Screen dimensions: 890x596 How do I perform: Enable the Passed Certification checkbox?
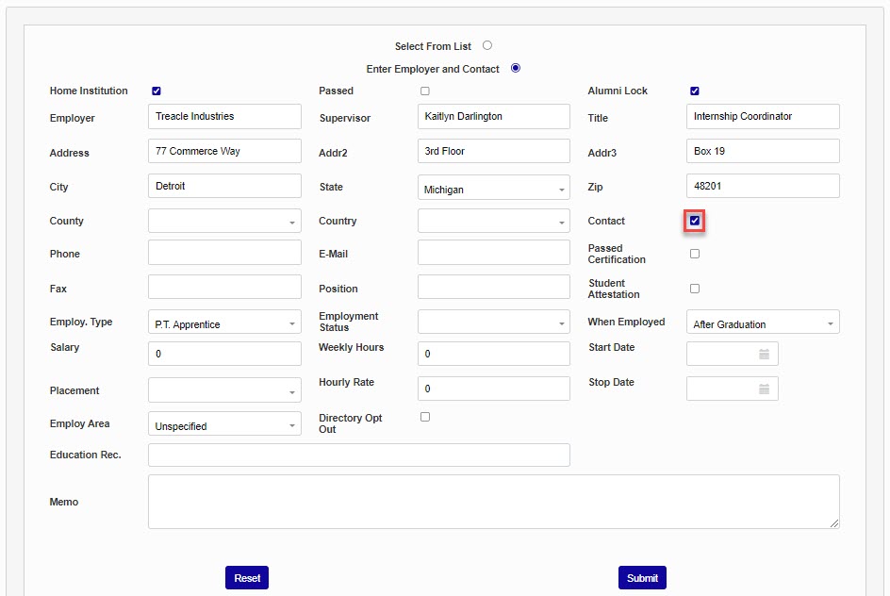pyautogui.click(x=695, y=254)
